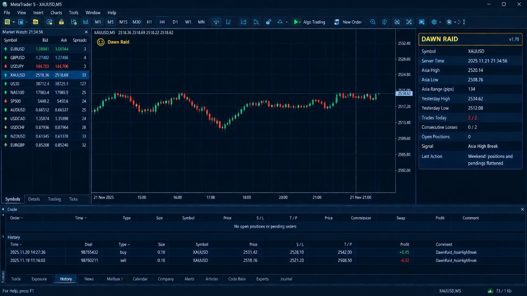Select the NAS100 symbol row
This screenshot has width=527, height=296.
click(45, 92)
